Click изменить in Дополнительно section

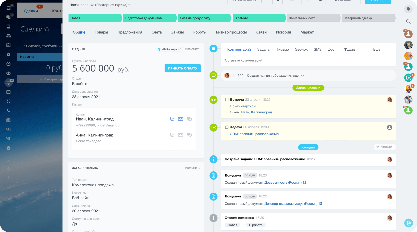pyautogui.click(x=193, y=168)
